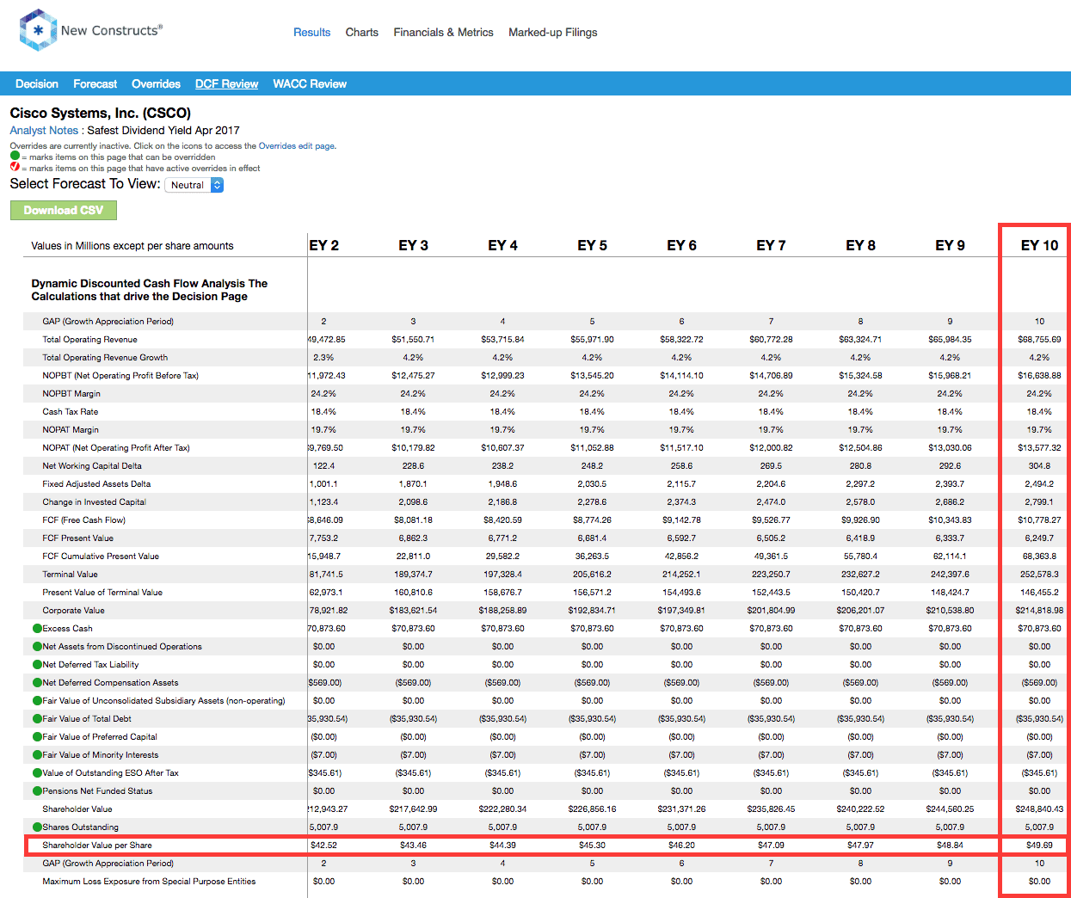The height and width of the screenshot is (898, 1071).
Task: Open the Overrides sub-tab in blue bar
Action: click(156, 84)
